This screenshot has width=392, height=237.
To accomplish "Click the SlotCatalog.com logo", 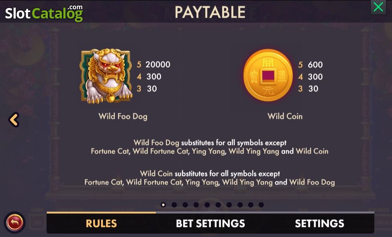I will (44, 13).
